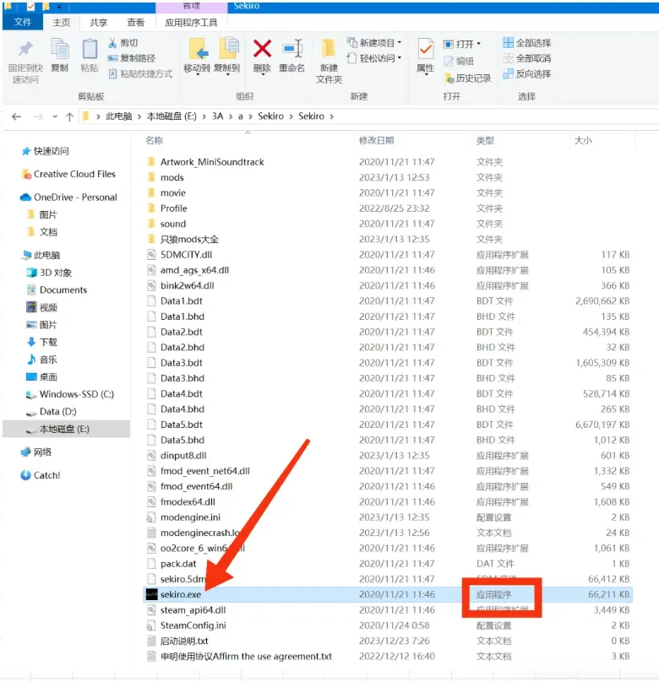This screenshot has width=659, height=682.
Task: Click Select all (全部选择)
Action: pos(526,42)
